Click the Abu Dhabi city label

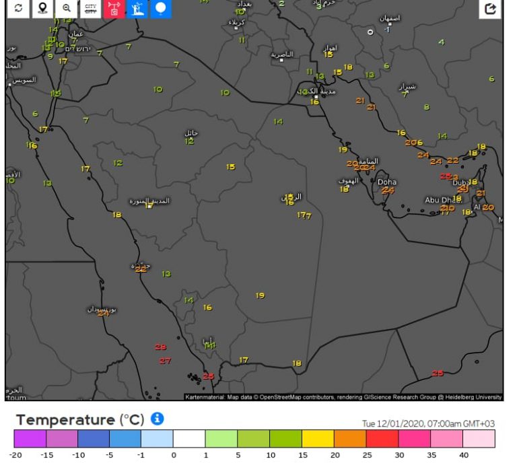pos(441,200)
